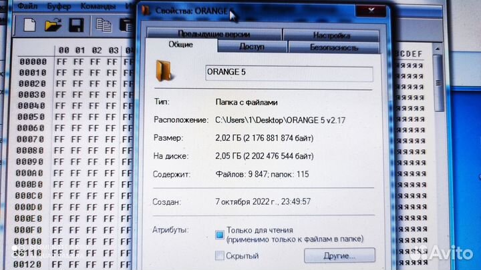Close the Свойства: ORANGE 5 dialog
The image size is (481, 270).
[x=371, y=11]
